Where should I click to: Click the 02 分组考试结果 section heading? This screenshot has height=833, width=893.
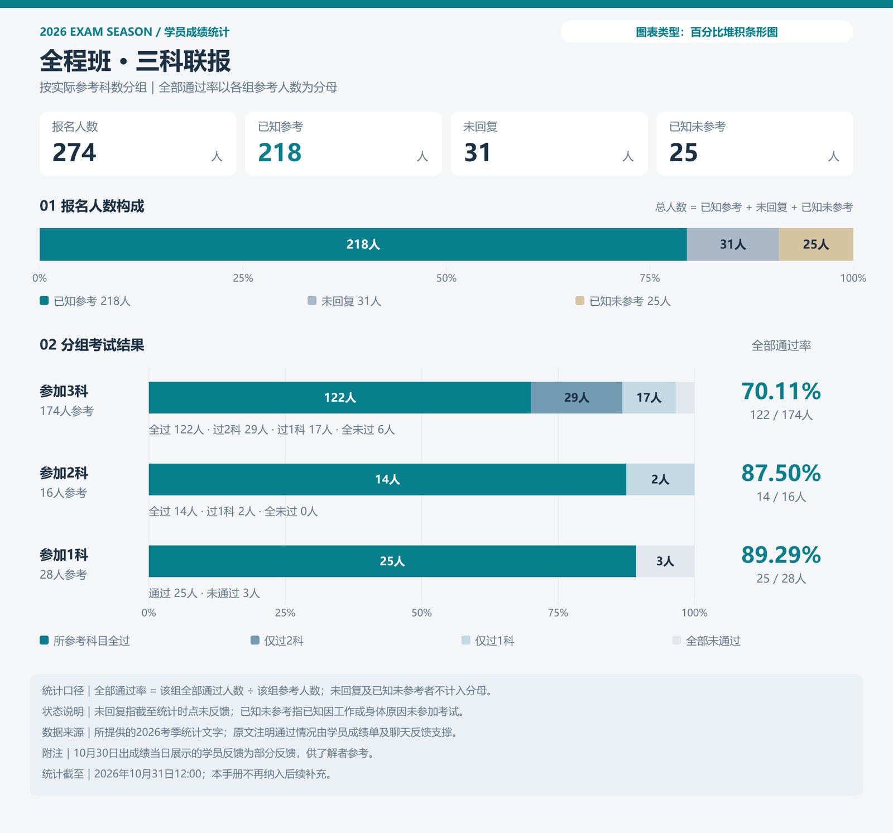point(92,345)
